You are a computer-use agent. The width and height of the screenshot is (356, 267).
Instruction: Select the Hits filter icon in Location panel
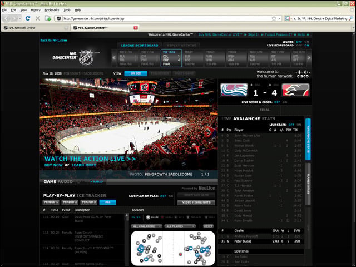pyautogui.click(x=176, y=217)
